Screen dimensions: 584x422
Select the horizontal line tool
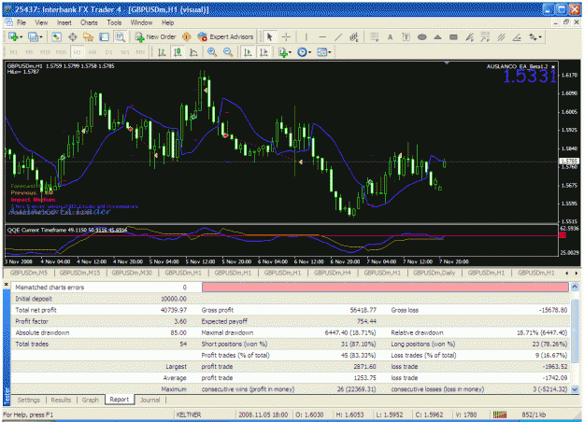coord(322,36)
